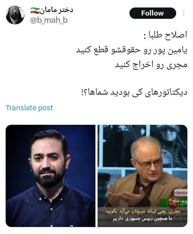Open the TV screenshot of man with glasses

click(143, 176)
